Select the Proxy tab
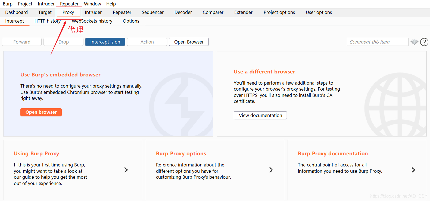The height and width of the screenshot is (201, 430). coord(68,12)
